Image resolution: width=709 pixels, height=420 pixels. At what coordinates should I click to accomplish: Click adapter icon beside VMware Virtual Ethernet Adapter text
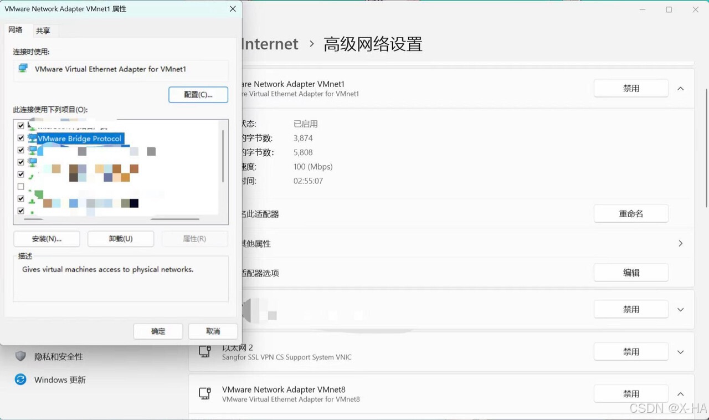click(23, 68)
